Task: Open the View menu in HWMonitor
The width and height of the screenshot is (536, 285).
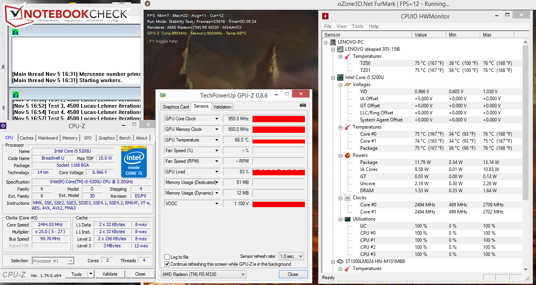Action: click(x=341, y=26)
